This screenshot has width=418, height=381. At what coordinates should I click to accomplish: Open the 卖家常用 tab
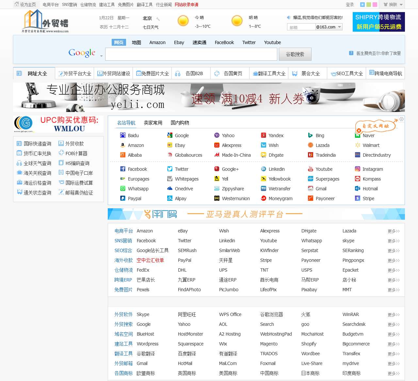tap(153, 123)
